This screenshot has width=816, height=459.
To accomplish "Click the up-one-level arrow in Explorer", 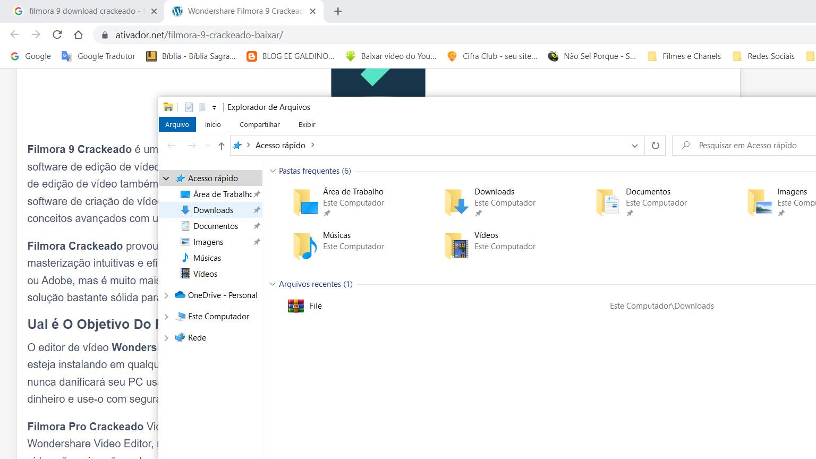I will tap(221, 146).
